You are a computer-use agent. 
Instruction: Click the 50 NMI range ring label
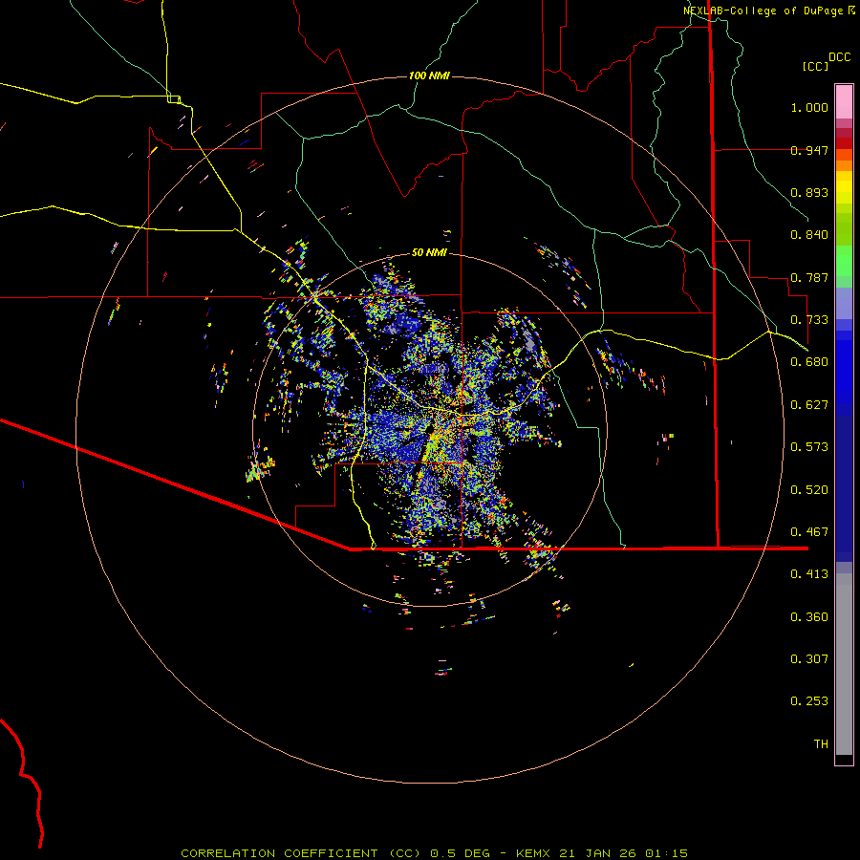pyautogui.click(x=429, y=252)
